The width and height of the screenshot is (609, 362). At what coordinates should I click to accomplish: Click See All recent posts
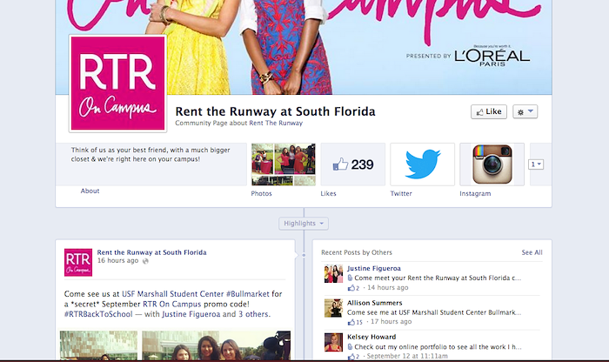coord(532,252)
